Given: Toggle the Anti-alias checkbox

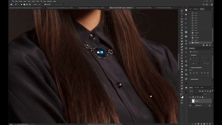Looking at the screenshot, I should tap(45, 5).
